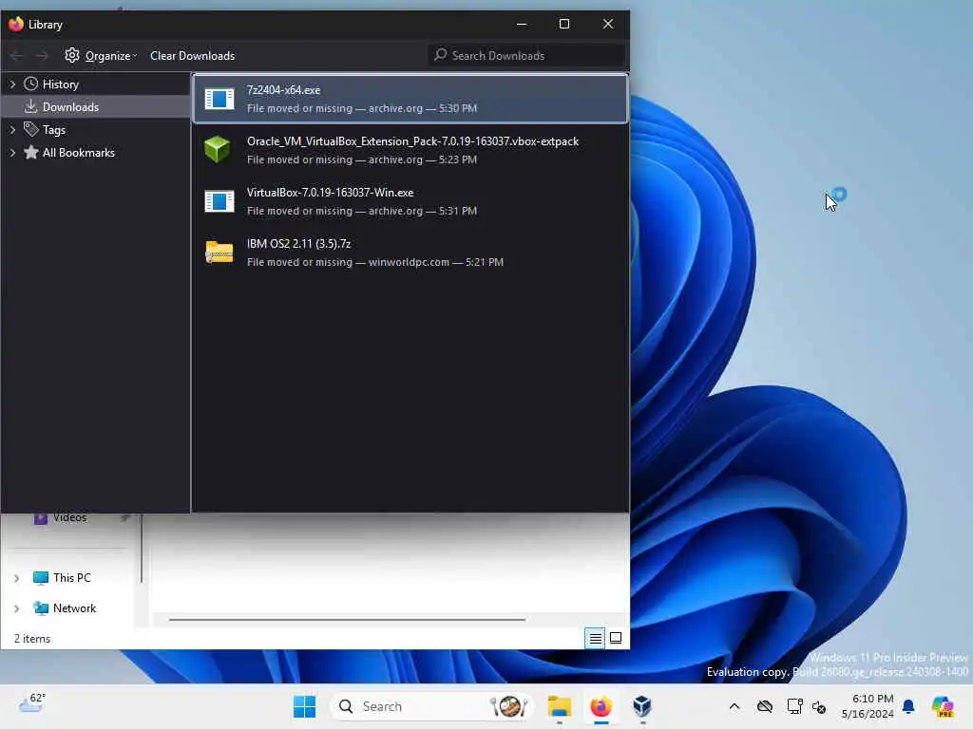Viewport: 973px width, 729px height.
Task: Focus the Search Downloads field
Action: tap(526, 55)
